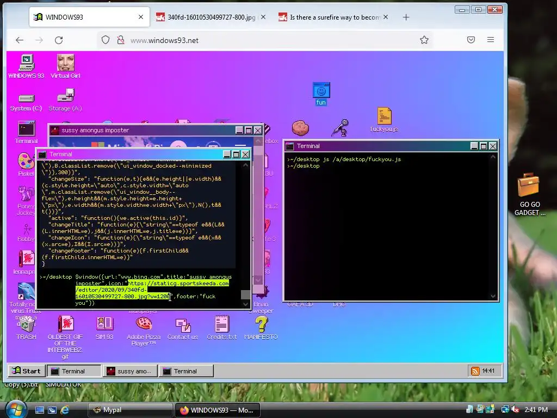
Task: Open the WINDOWS 93 desktop icon
Action: pos(26,66)
